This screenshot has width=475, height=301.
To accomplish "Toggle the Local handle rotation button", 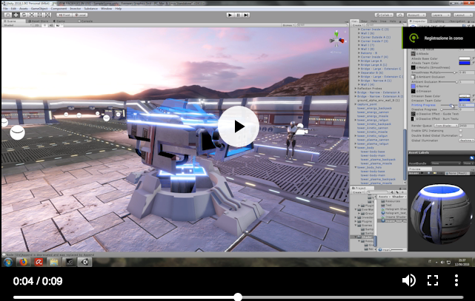I will pos(80,15).
